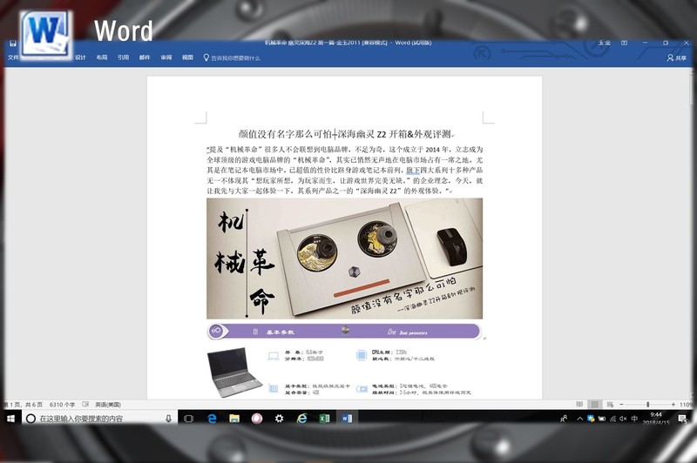Open Microsoft Edge from the taskbar
This screenshot has width=697, height=463.
pyautogui.click(x=212, y=418)
